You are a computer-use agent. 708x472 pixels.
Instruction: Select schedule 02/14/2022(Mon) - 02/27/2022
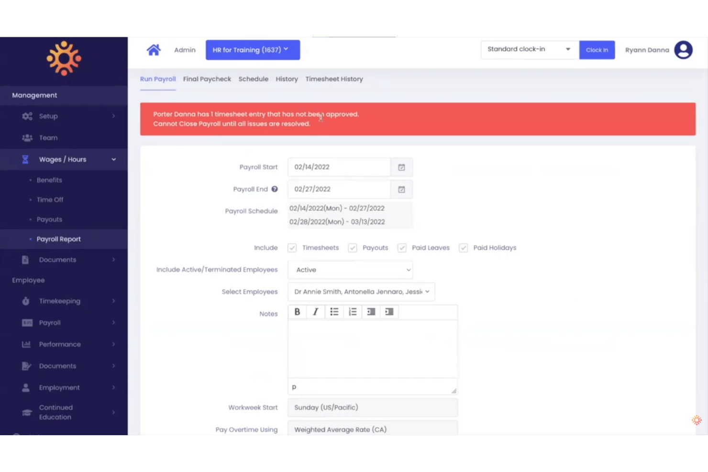(337, 208)
